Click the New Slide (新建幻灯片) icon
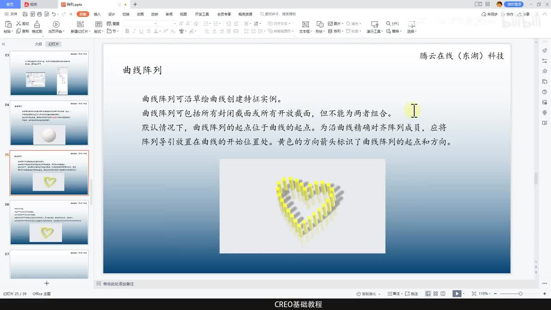551x310 pixels. [80, 25]
